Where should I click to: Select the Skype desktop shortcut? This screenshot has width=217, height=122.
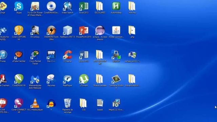(x=19, y=6)
